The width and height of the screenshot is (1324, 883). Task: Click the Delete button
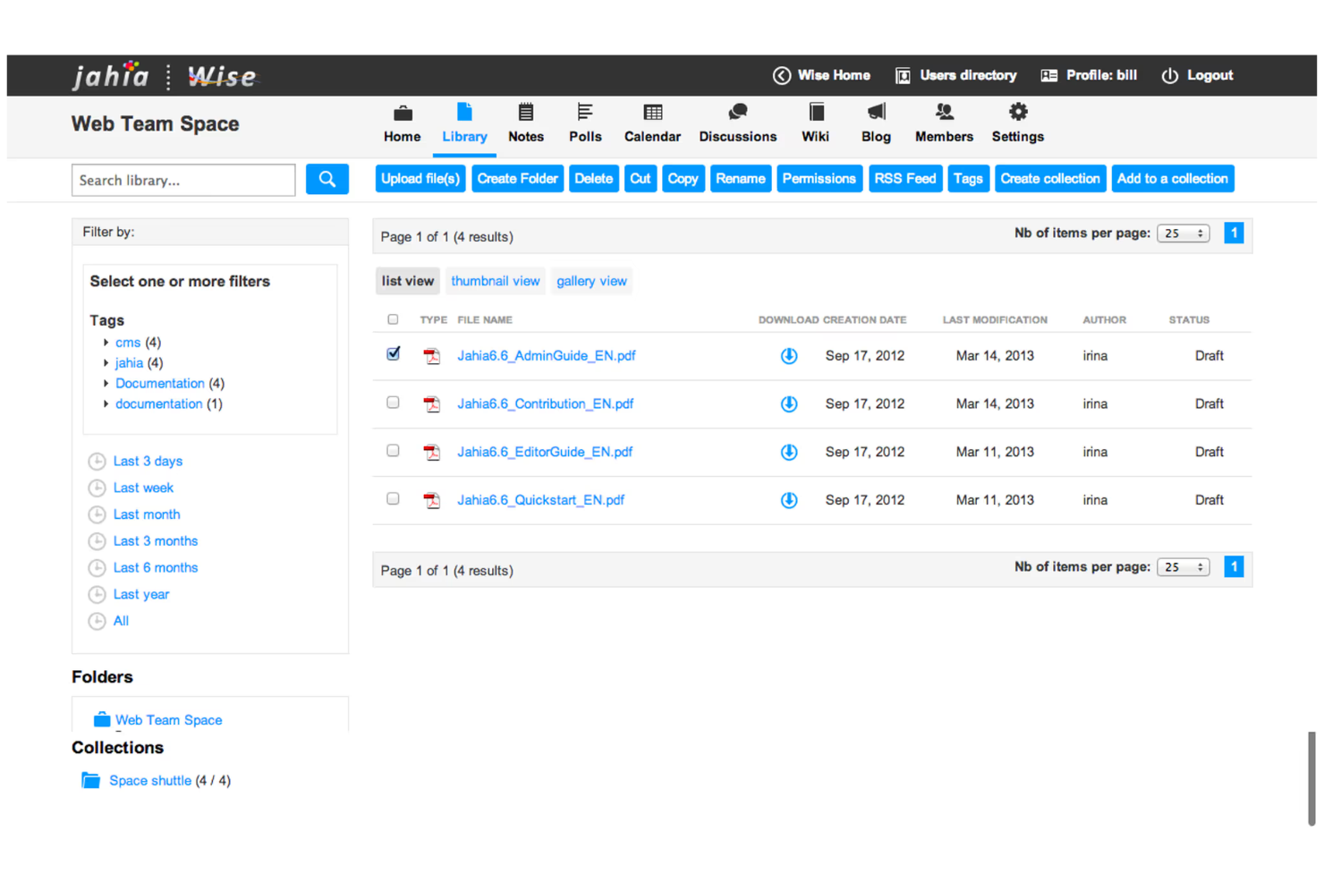click(x=594, y=179)
